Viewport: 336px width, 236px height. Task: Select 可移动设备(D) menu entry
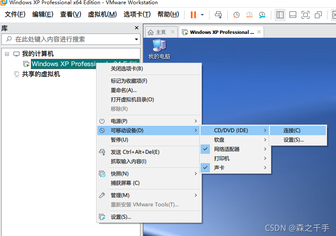[x=148, y=130]
